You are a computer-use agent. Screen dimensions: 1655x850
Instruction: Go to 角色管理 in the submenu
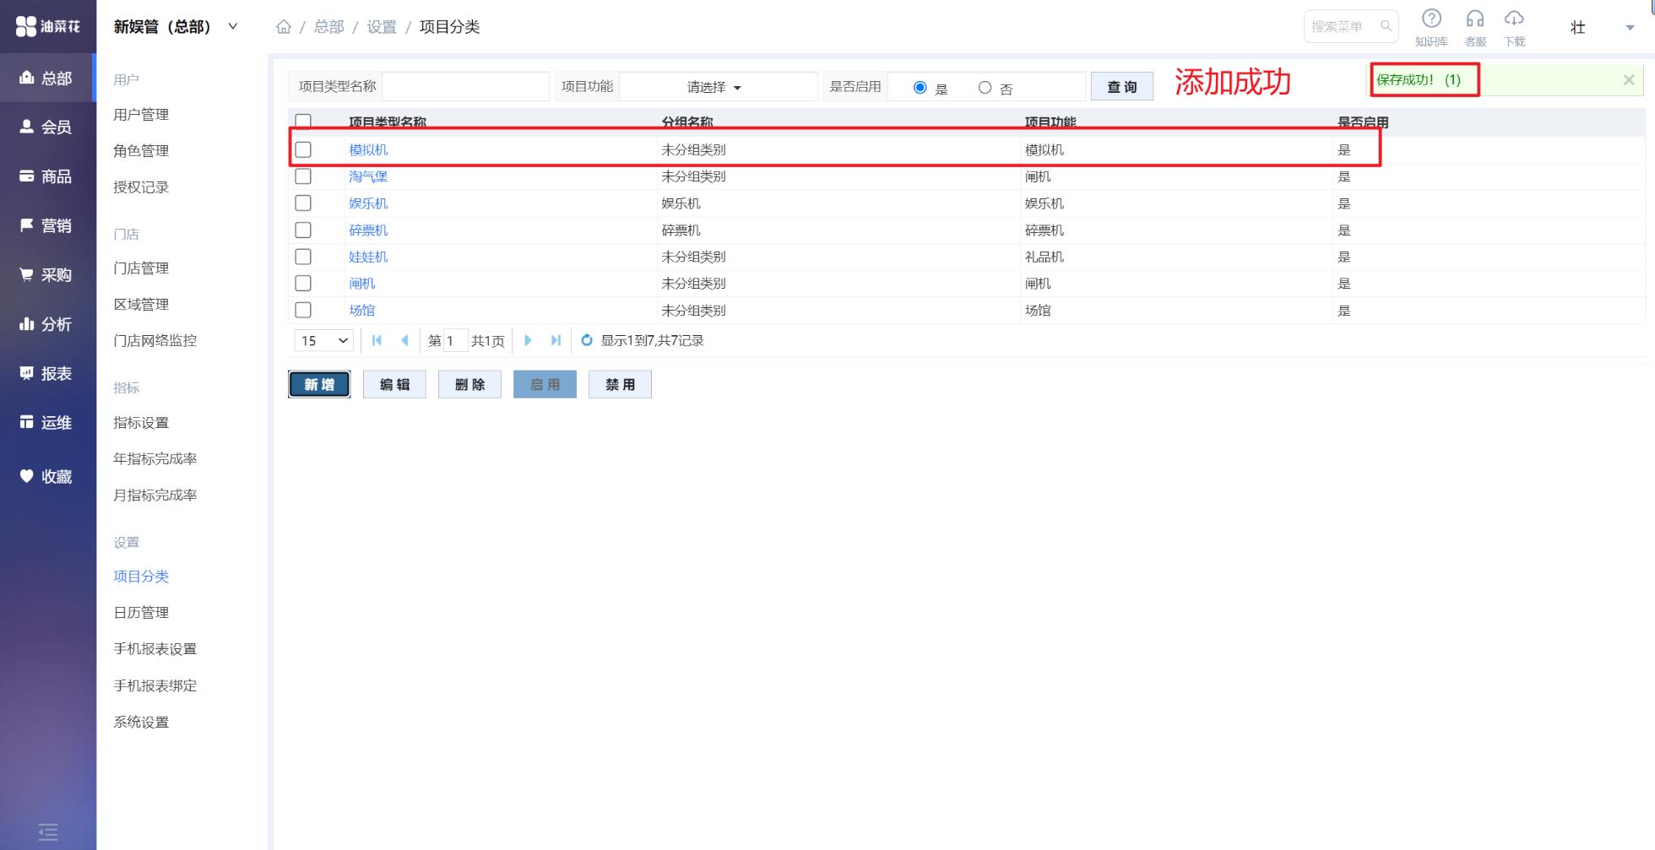tap(141, 150)
